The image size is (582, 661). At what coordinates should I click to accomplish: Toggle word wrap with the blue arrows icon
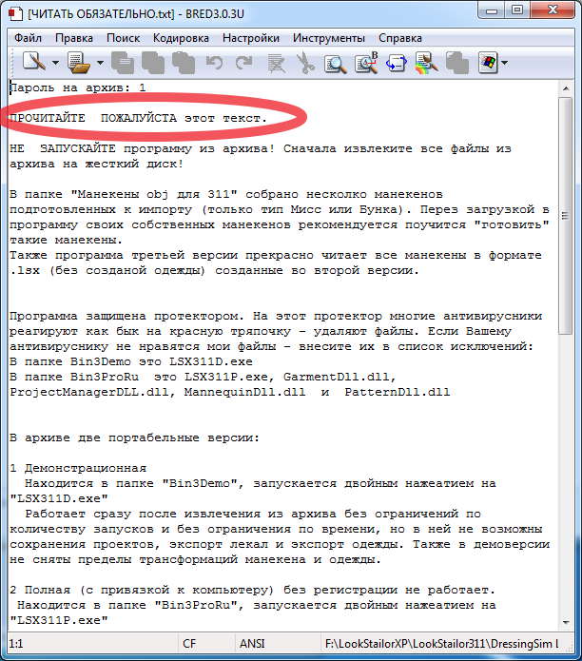coord(397,63)
